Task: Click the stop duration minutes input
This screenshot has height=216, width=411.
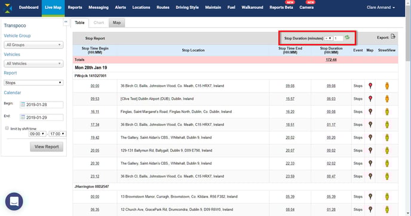Action: (338, 38)
